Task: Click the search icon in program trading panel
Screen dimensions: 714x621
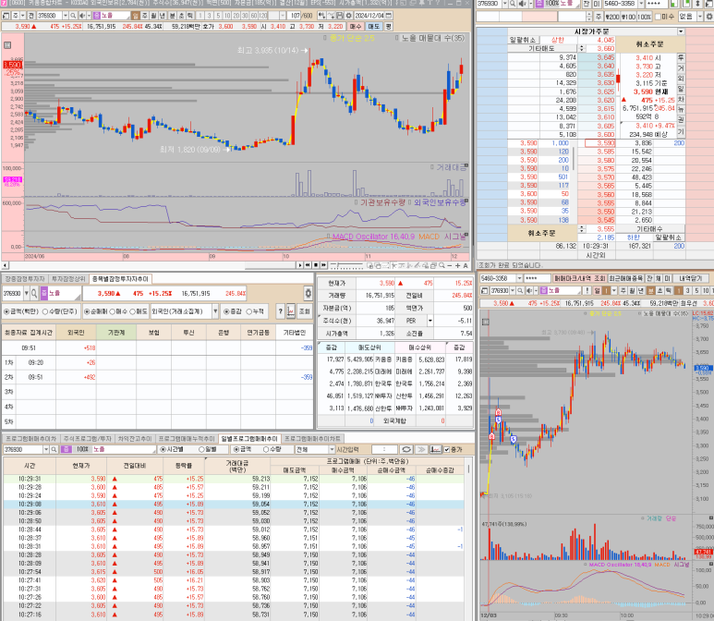Action: [54, 449]
